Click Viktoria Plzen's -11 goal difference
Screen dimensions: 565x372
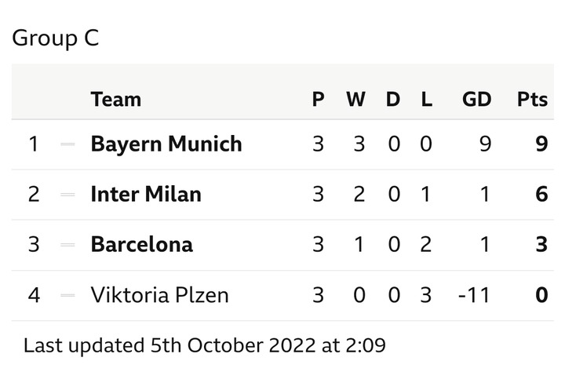coord(474,295)
